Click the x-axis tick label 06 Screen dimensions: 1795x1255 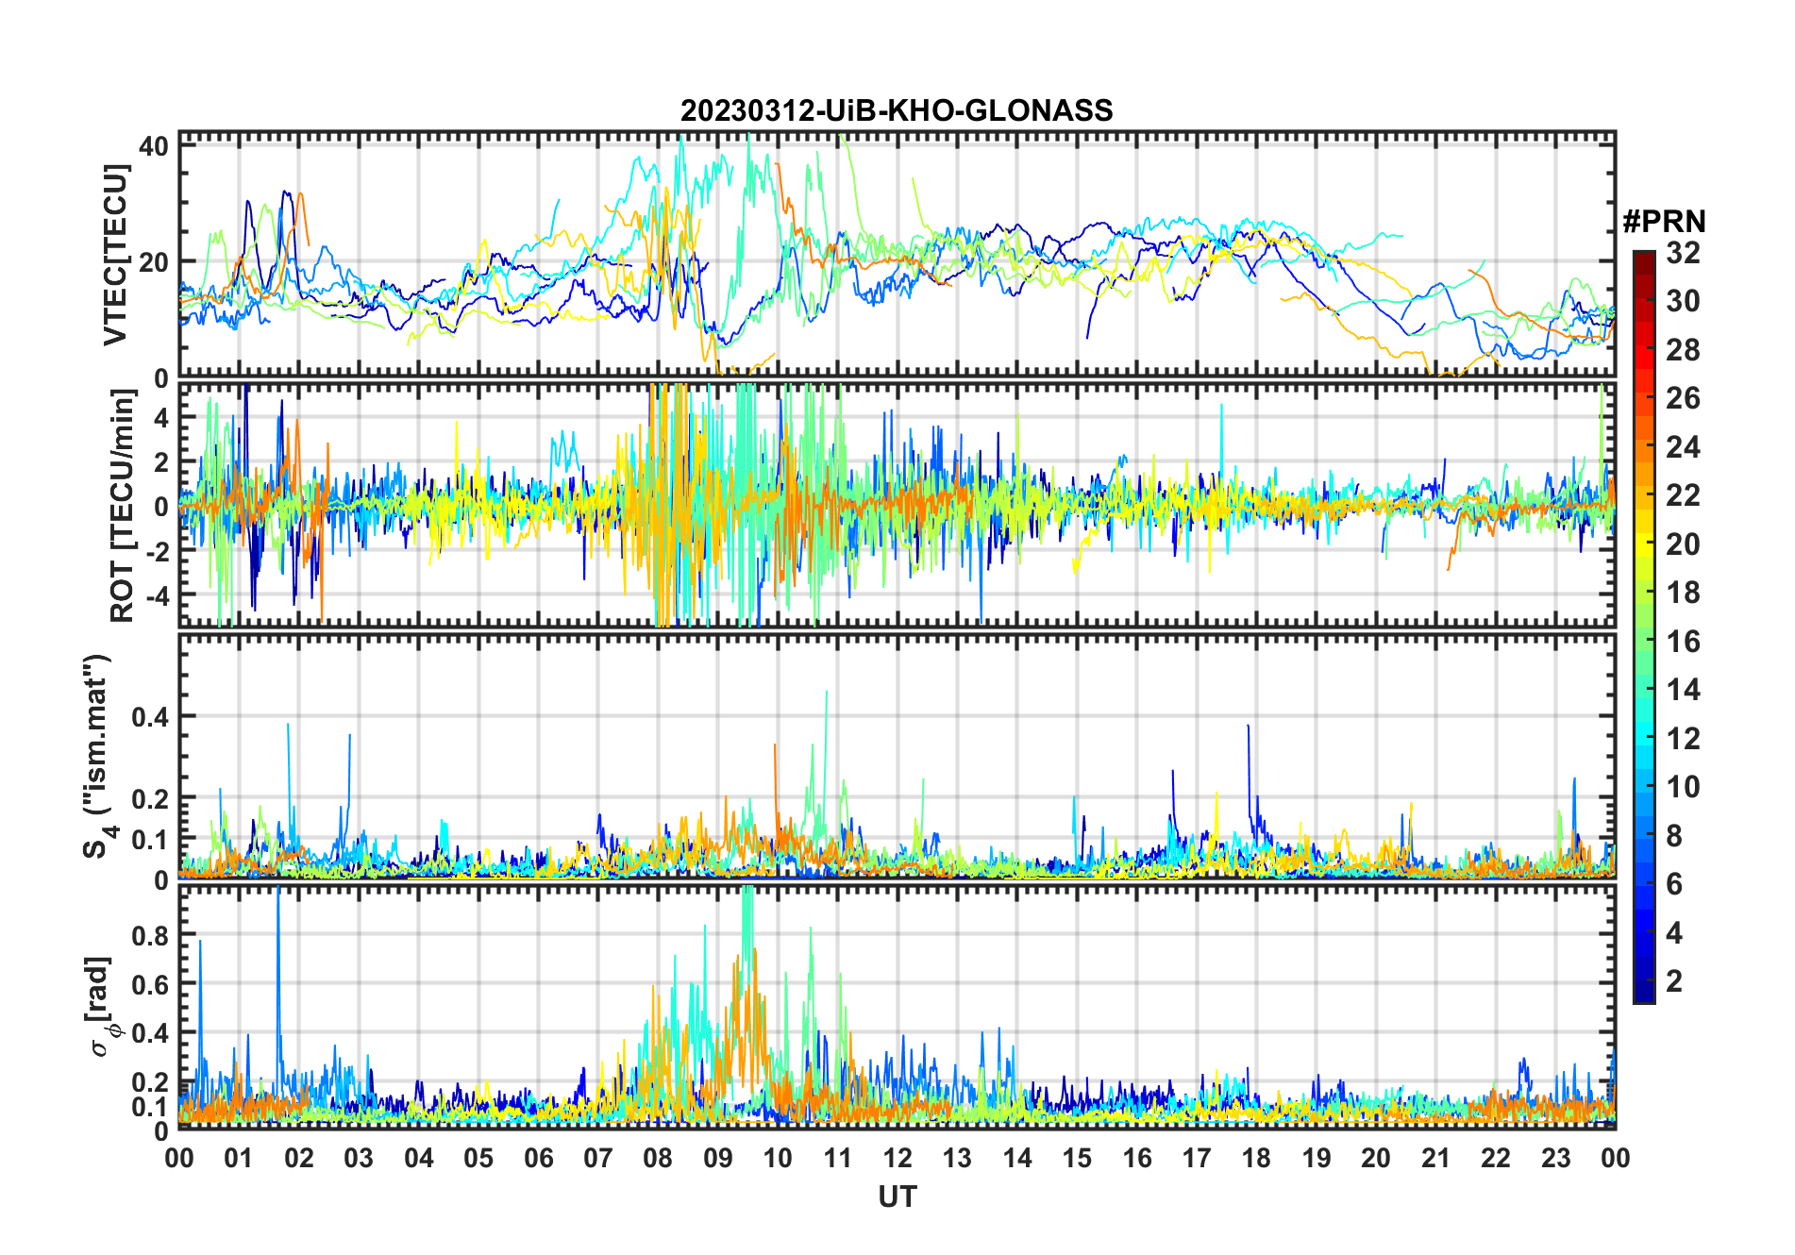(x=538, y=1158)
